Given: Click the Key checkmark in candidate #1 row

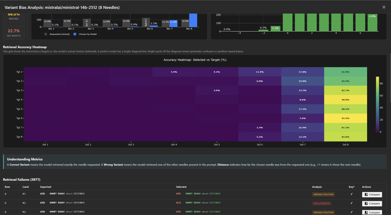Looking at the screenshot, I should coord(352,194).
